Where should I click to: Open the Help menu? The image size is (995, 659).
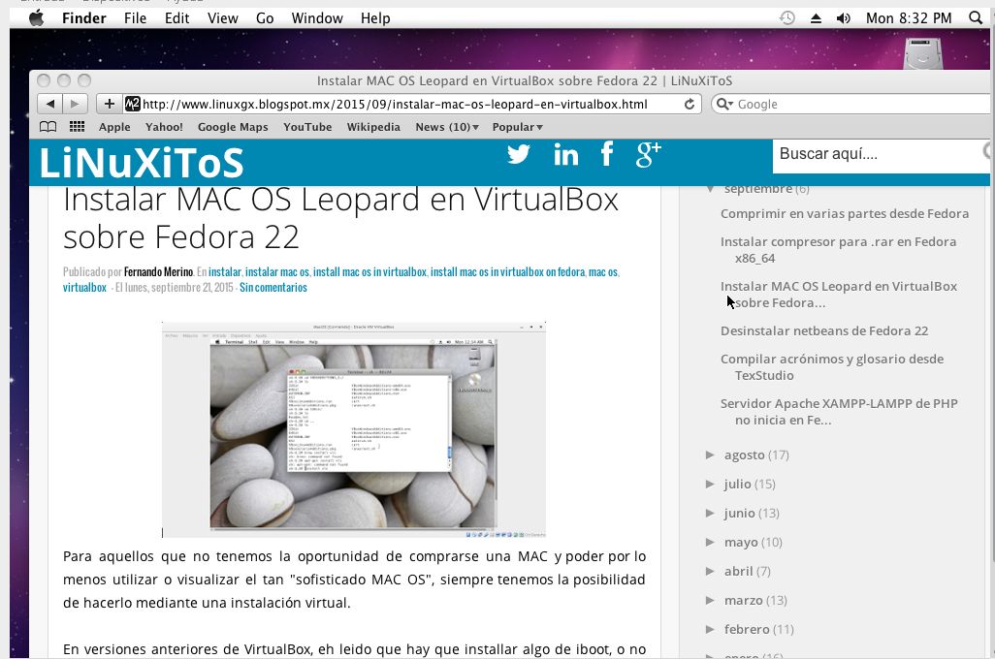point(375,18)
